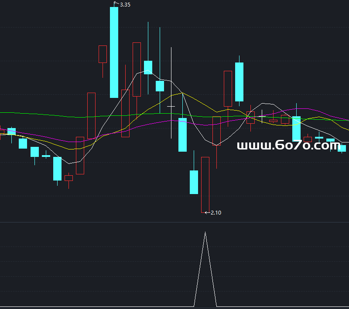Select the rightmost cyan candle at chart edge
Image resolution: width=349 pixels, height=309 pixels.
point(343,148)
